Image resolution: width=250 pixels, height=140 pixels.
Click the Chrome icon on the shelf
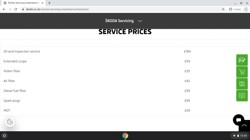[125, 136]
